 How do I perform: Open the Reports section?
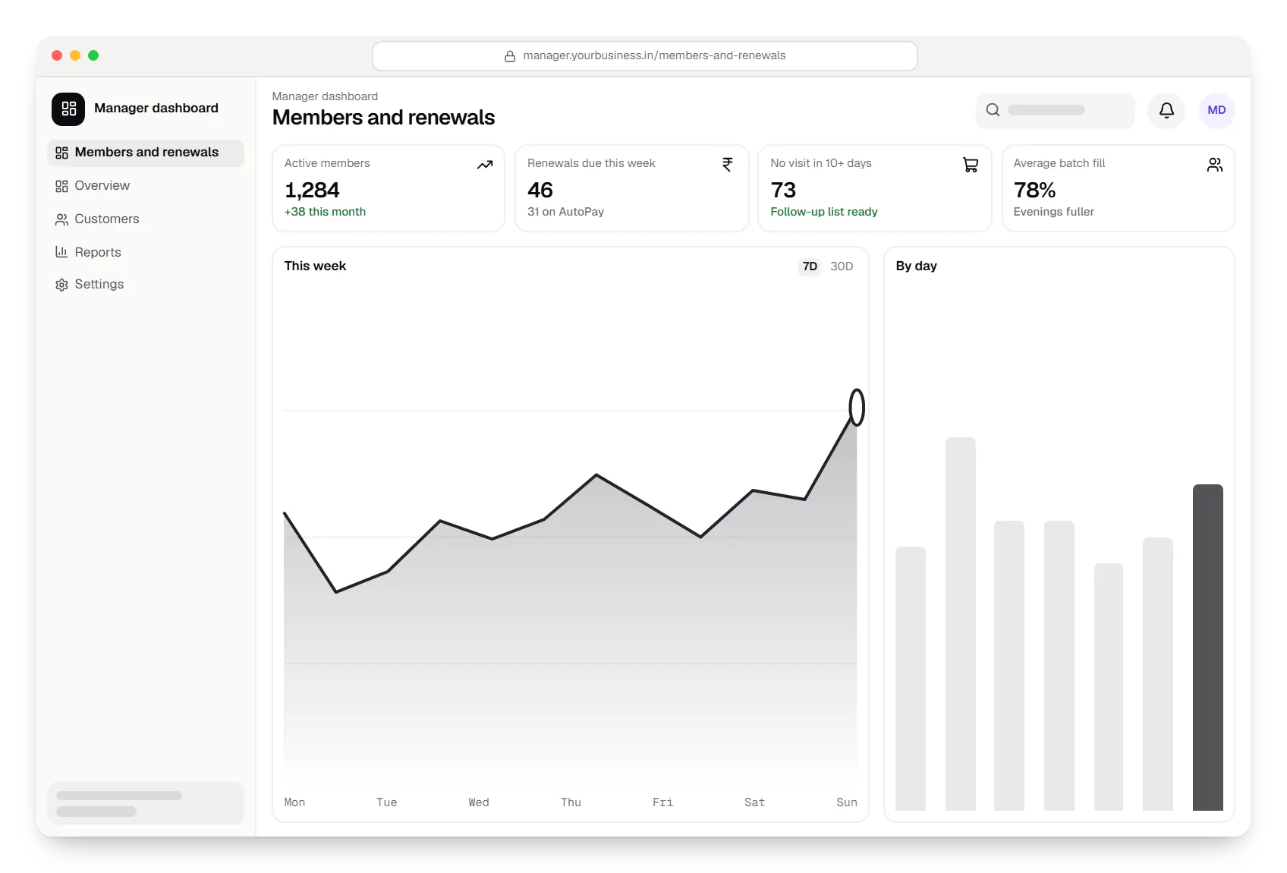tap(146, 252)
